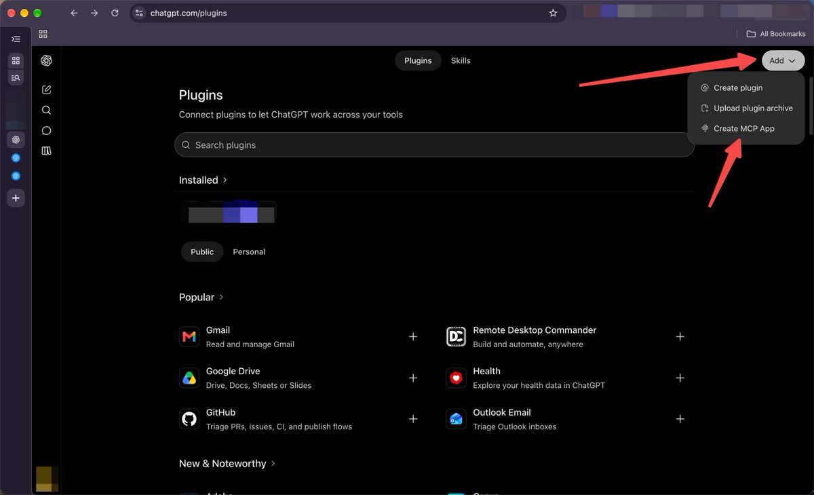Click the GitHub plugin logo

189,419
